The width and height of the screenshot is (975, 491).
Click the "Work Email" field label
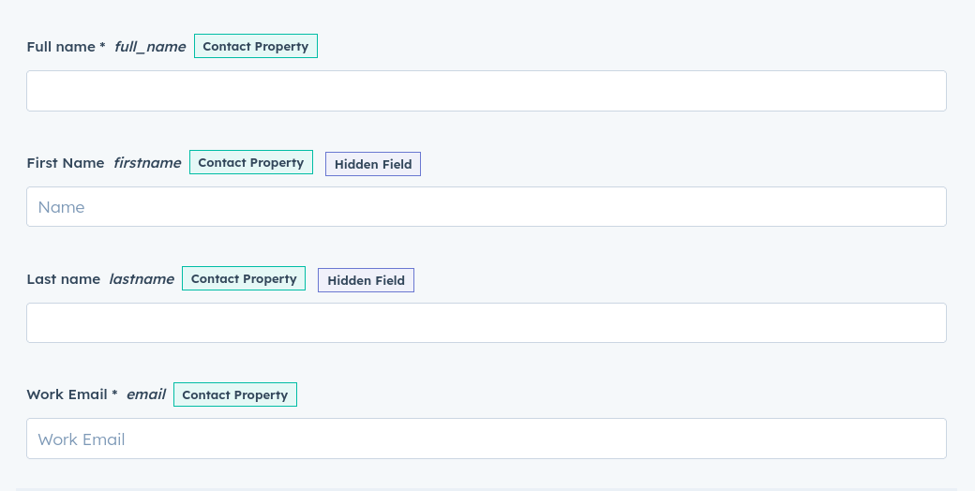point(67,394)
